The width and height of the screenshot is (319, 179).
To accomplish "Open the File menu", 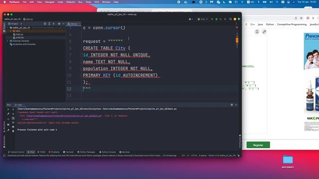I will click(24, 2).
